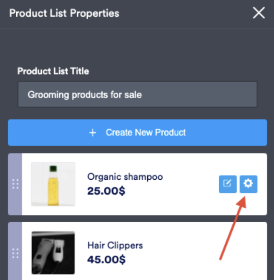Focus the Product List Title input field
274x280 pixels.
click(137, 95)
